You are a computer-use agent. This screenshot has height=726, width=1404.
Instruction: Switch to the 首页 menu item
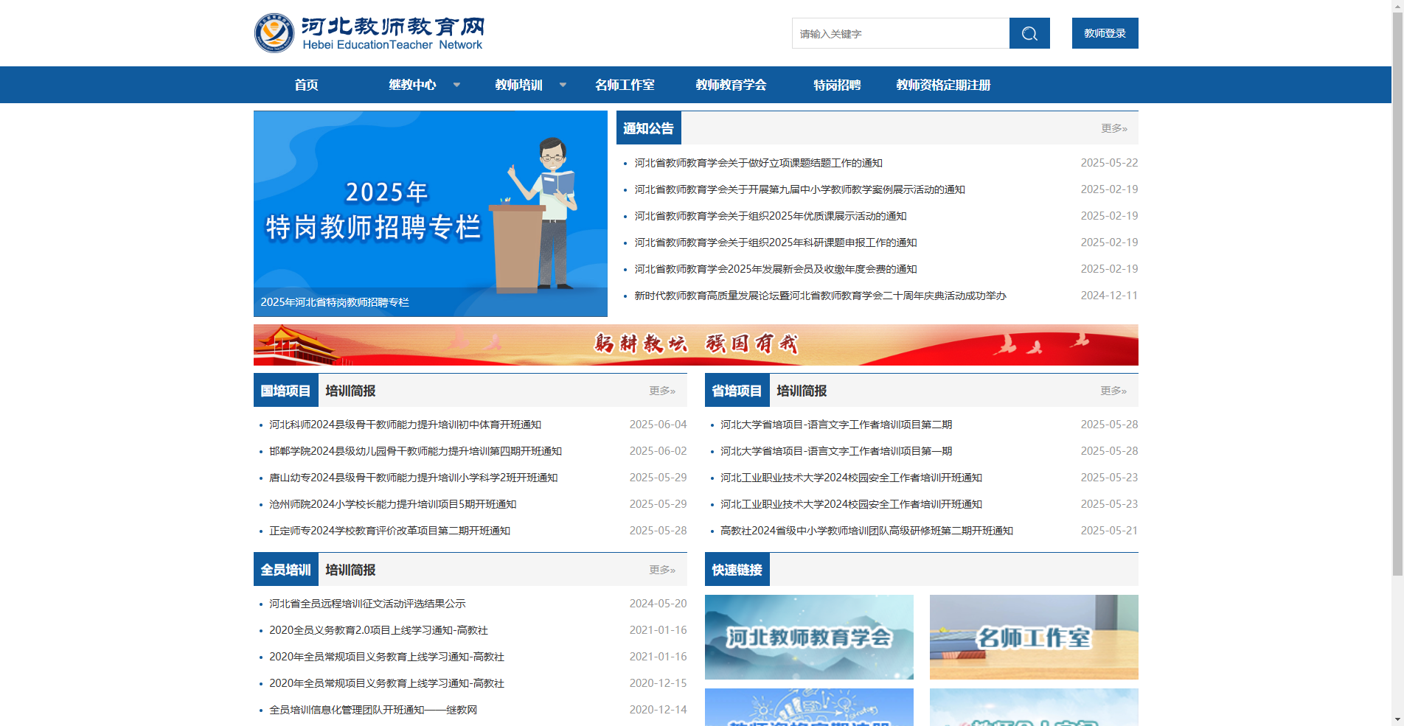306,85
